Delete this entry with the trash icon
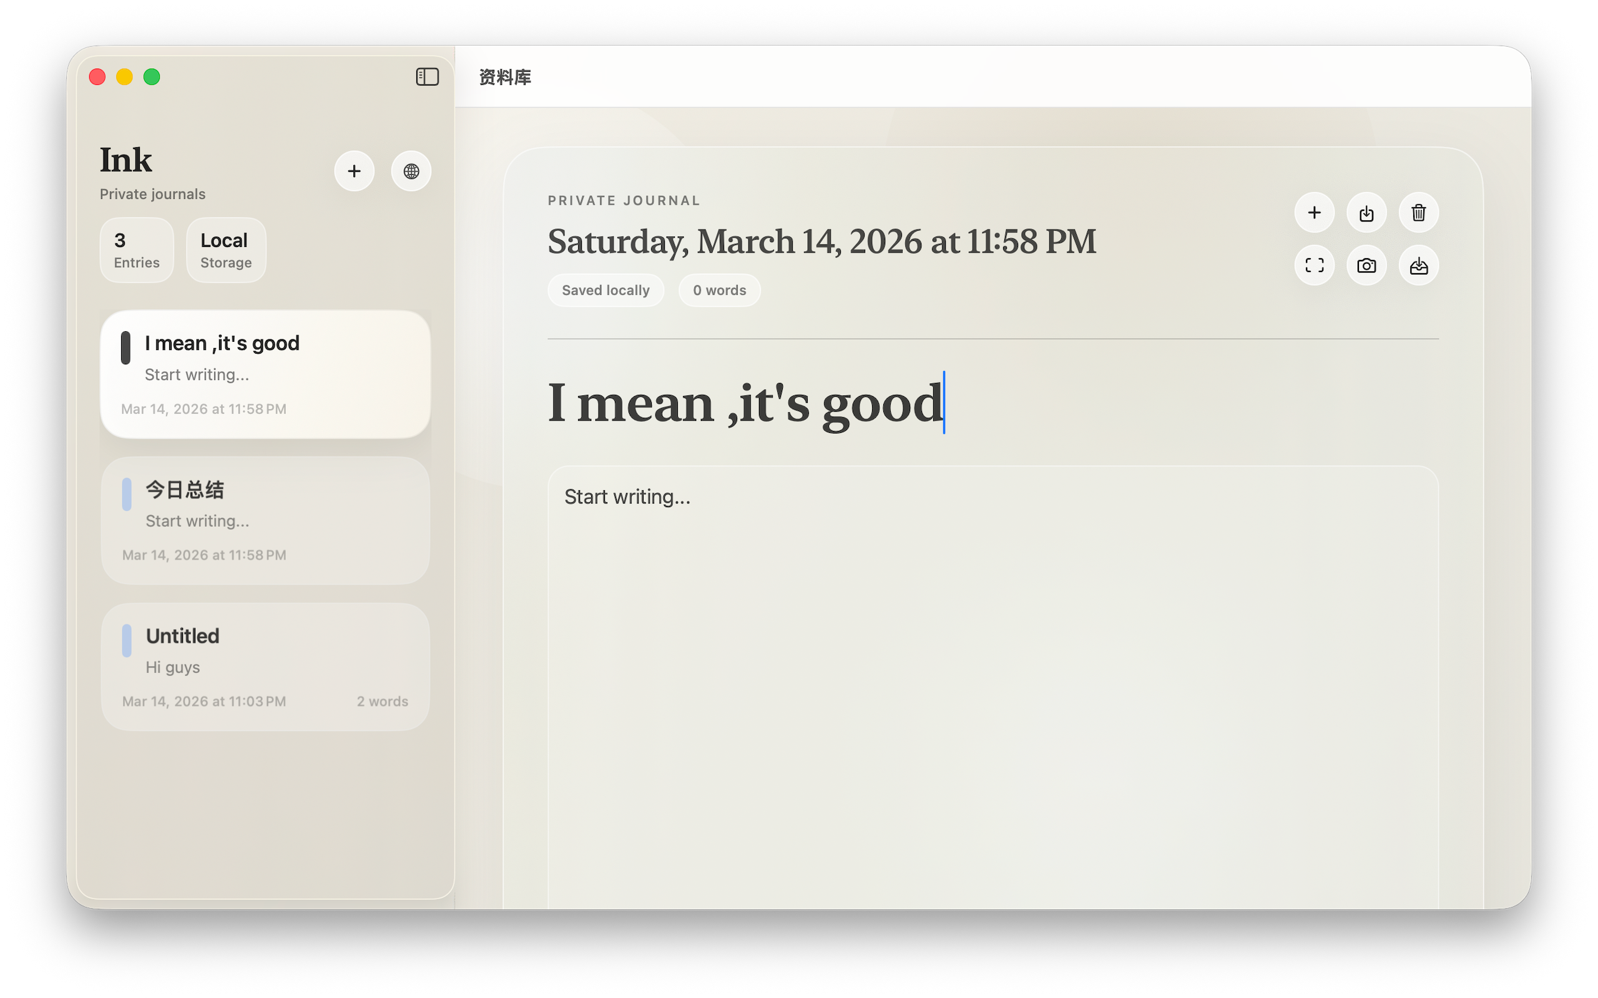The image size is (1598, 998). pos(1419,213)
